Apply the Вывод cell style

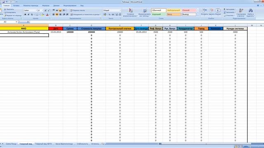[x=189, y=14]
